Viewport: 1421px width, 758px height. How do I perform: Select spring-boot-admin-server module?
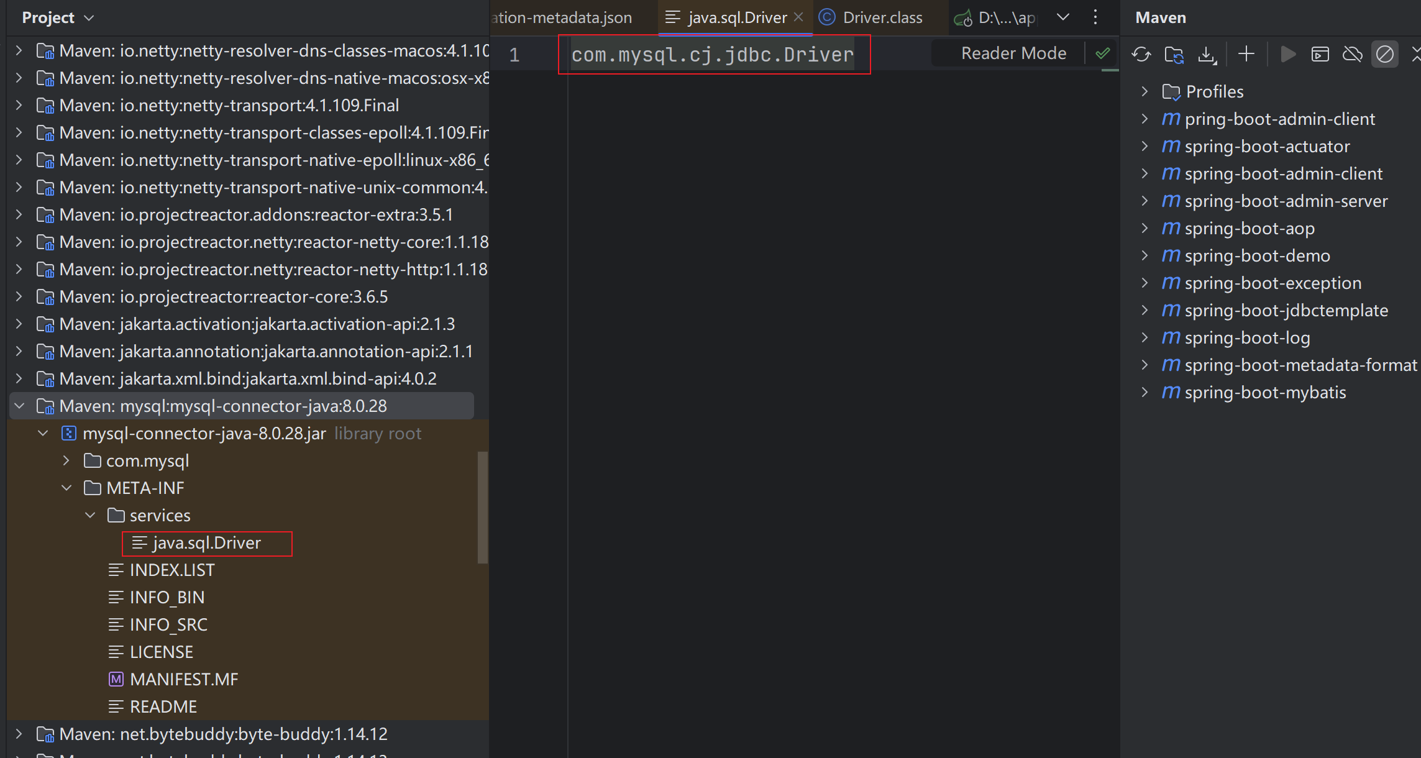point(1286,201)
